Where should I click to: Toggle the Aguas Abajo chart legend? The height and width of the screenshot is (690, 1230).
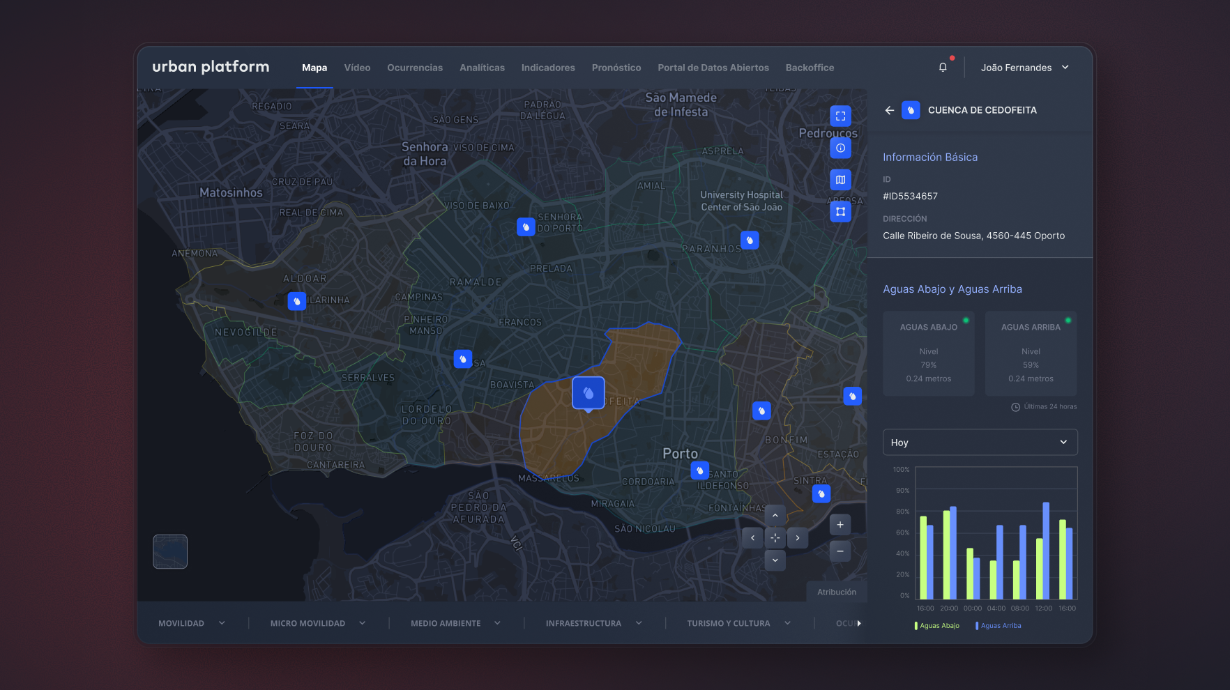coord(937,626)
